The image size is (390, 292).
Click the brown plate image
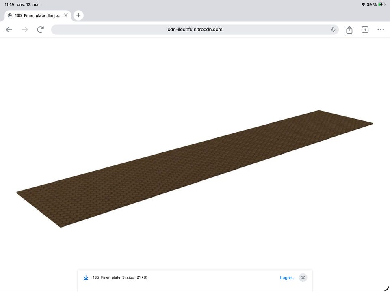coord(195,169)
